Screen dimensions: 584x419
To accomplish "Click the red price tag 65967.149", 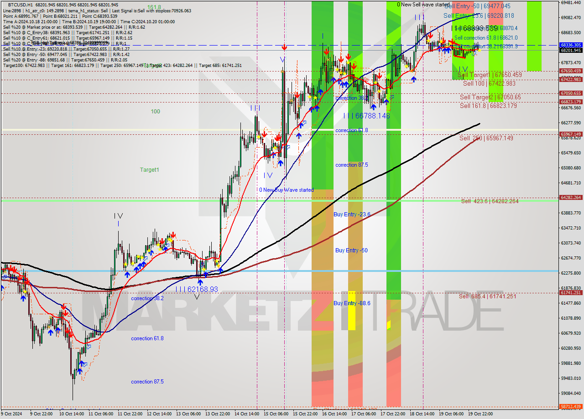I will (x=571, y=134).
